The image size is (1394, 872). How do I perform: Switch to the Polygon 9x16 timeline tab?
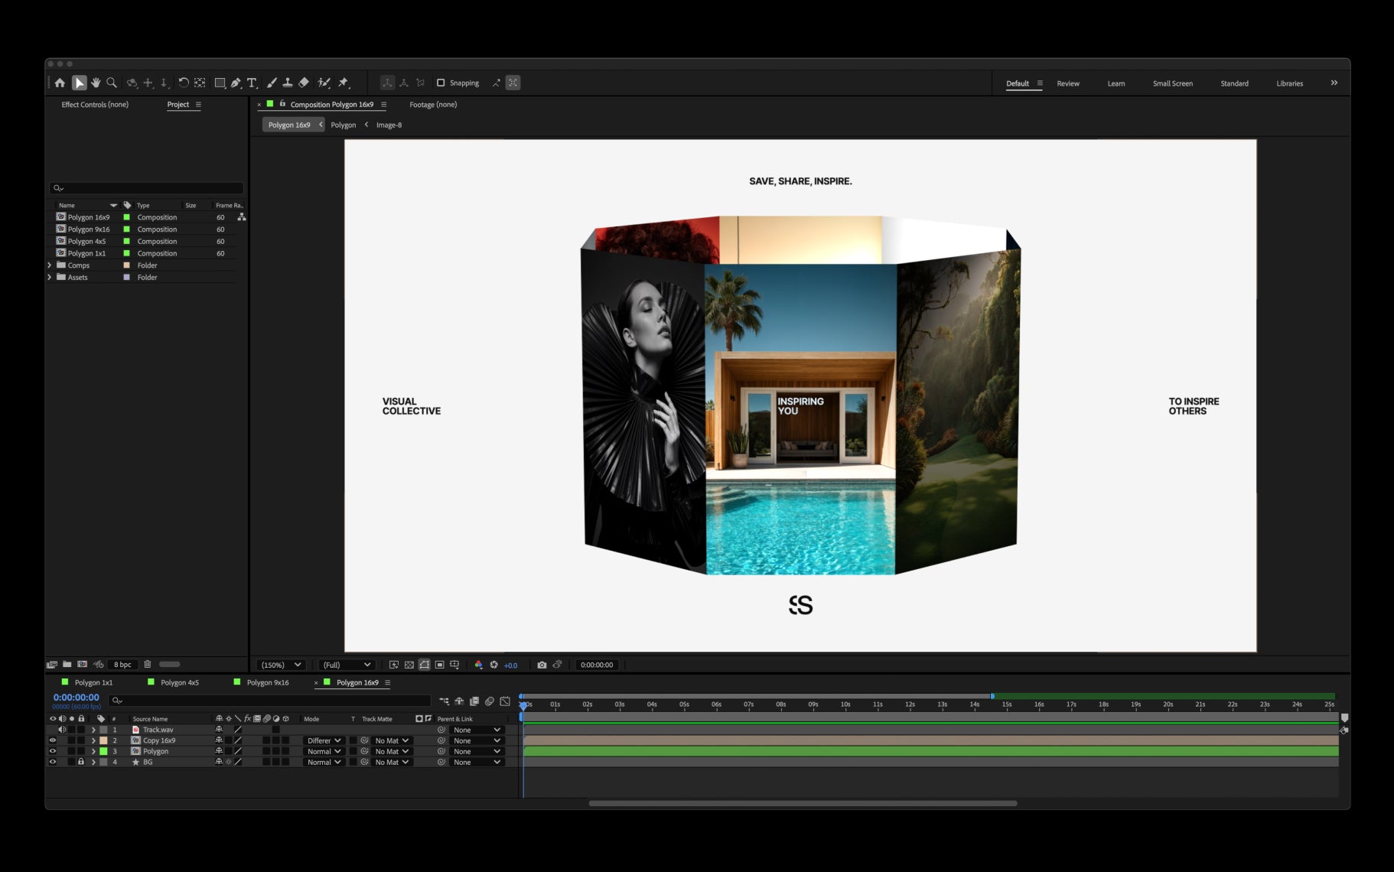267,682
